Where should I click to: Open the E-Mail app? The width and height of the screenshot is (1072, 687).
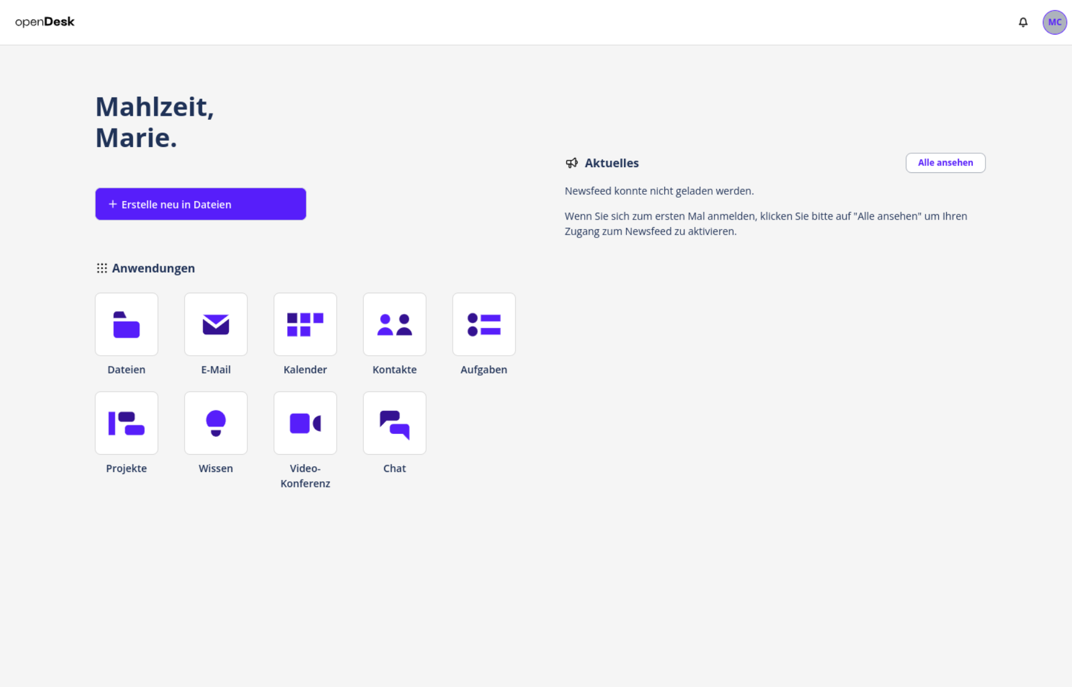[216, 324]
